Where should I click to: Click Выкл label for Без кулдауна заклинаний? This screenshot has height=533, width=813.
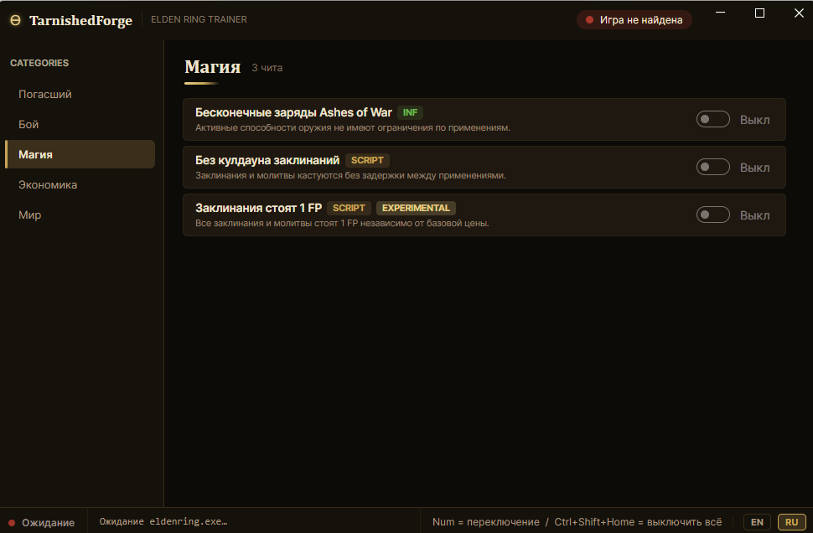click(x=754, y=168)
